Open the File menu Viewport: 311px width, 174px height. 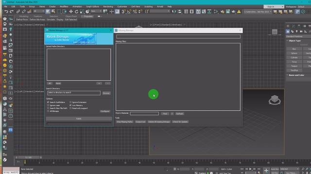5,6
